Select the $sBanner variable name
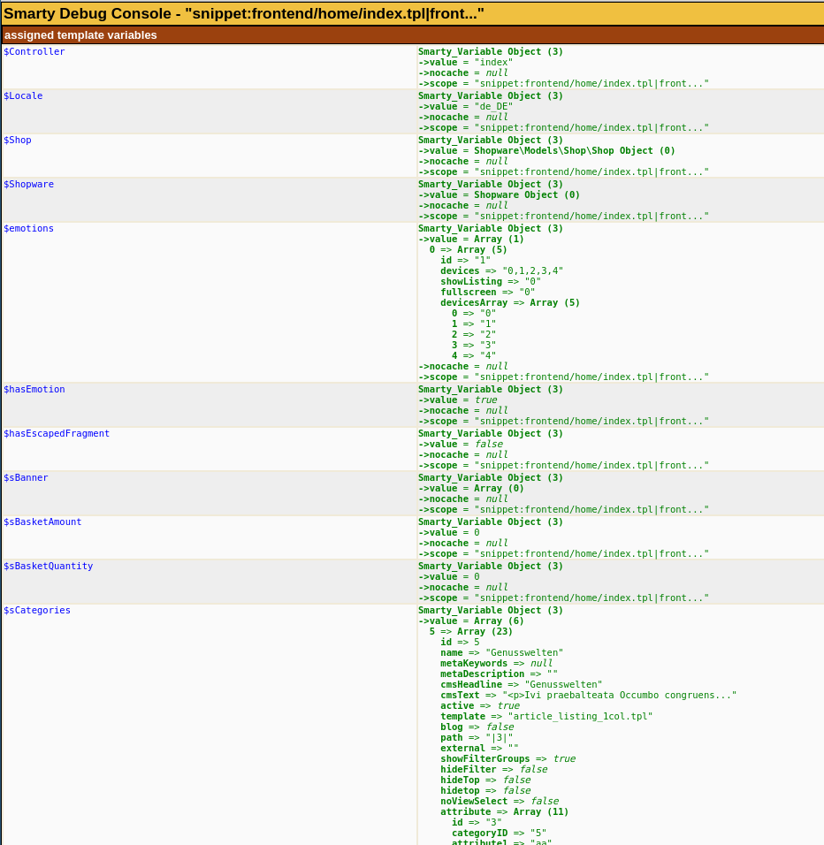The height and width of the screenshot is (845, 824). 26,477
